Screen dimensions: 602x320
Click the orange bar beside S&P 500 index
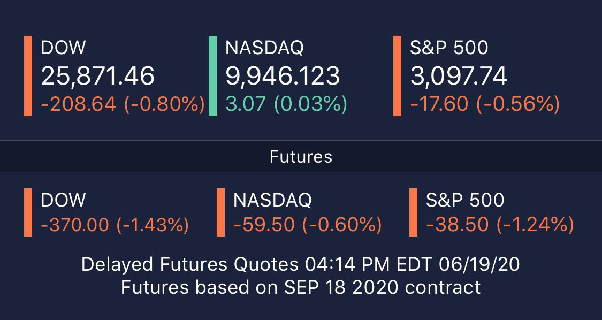pyautogui.click(x=397, y=76)
